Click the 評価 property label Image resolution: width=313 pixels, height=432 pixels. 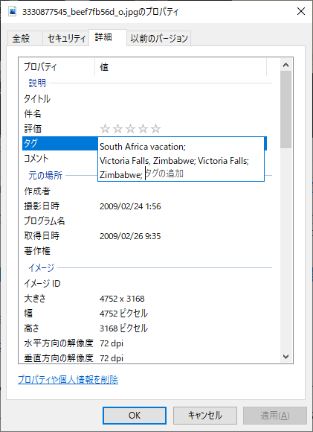point(33,128)
